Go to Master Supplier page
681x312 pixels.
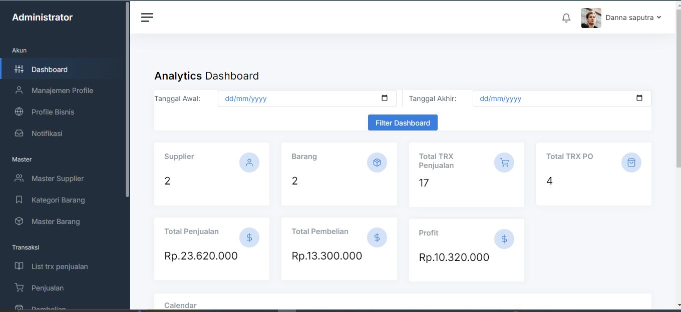(x=57, y=178)
